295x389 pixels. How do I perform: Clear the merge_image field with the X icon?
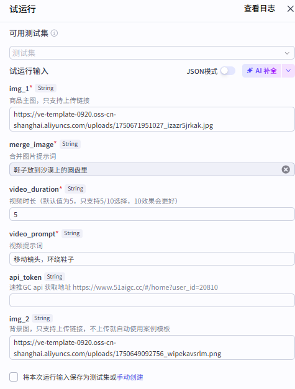[x=286, y=169]
